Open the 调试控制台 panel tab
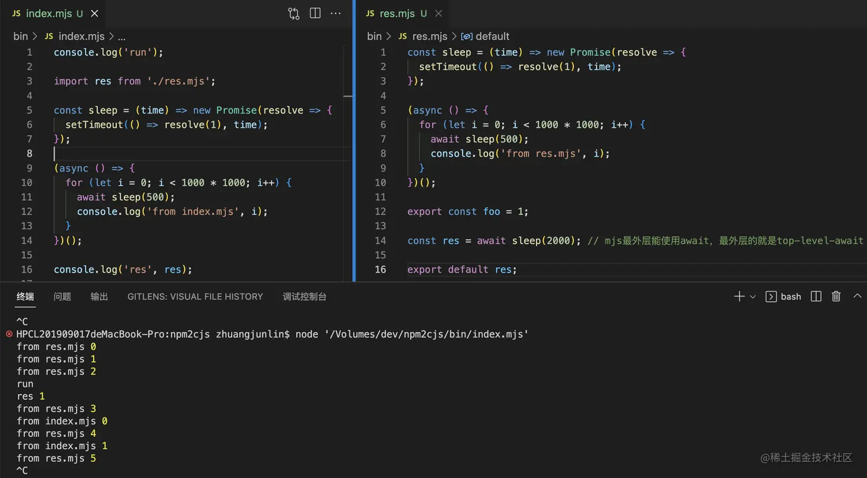867x478 pixels. (x=304, y=297)
